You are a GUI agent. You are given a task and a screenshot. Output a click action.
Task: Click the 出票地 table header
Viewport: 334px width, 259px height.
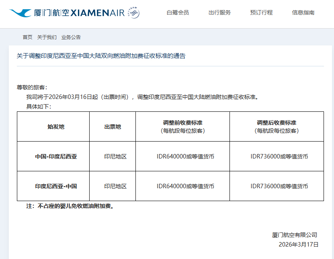pyautogui.click(x=113, y=127)
